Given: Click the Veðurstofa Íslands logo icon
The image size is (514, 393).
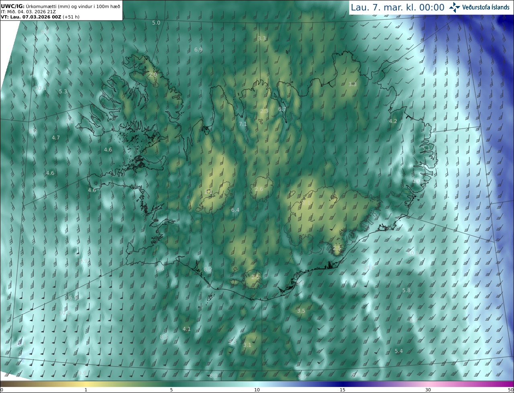Looking at the screenshot, I should point(455,7).
